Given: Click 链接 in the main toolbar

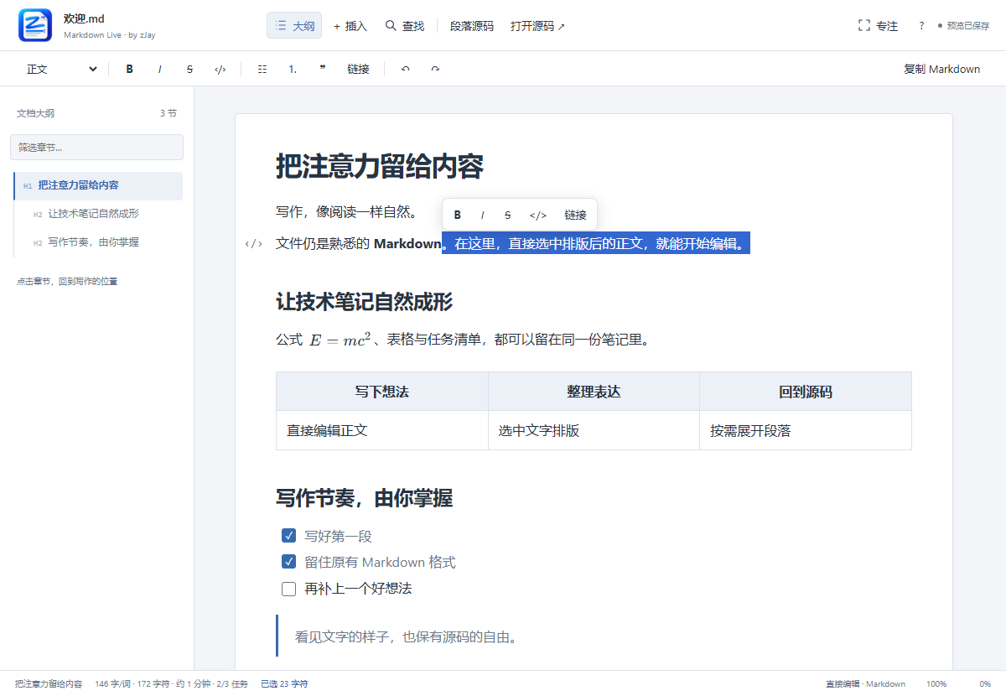Looking at the screenshot, I should tap(359, 69).
